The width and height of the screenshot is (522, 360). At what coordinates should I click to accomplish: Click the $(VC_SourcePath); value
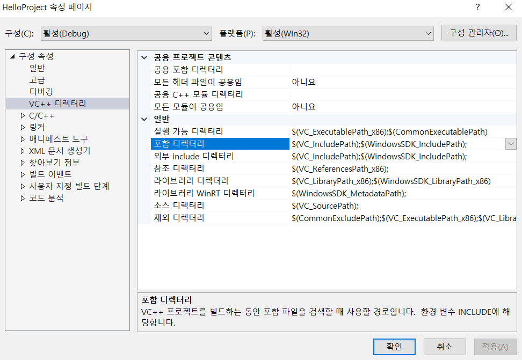(325, 205)
